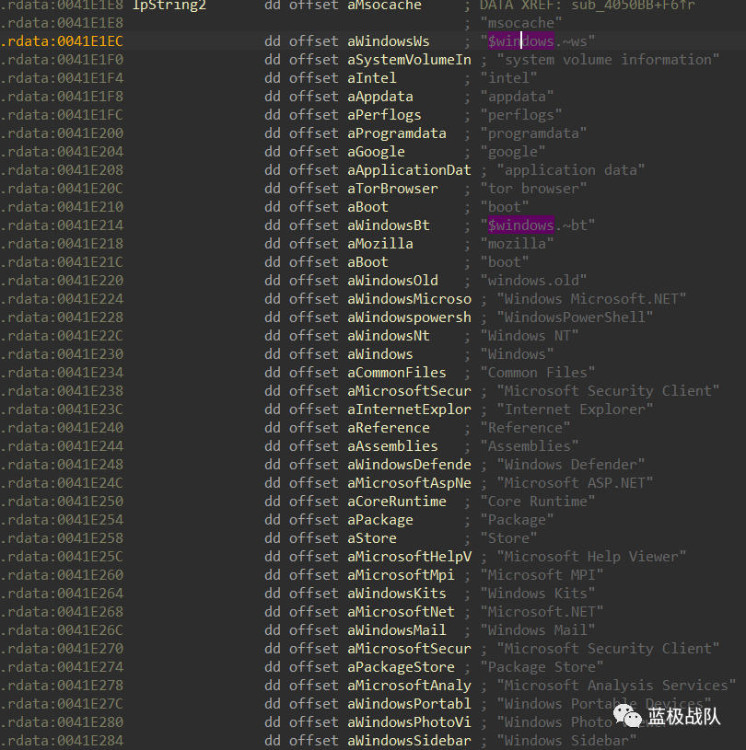746x750 pixels.
Task: Click the "programdata" string comment
Action: tap(533, 133)
